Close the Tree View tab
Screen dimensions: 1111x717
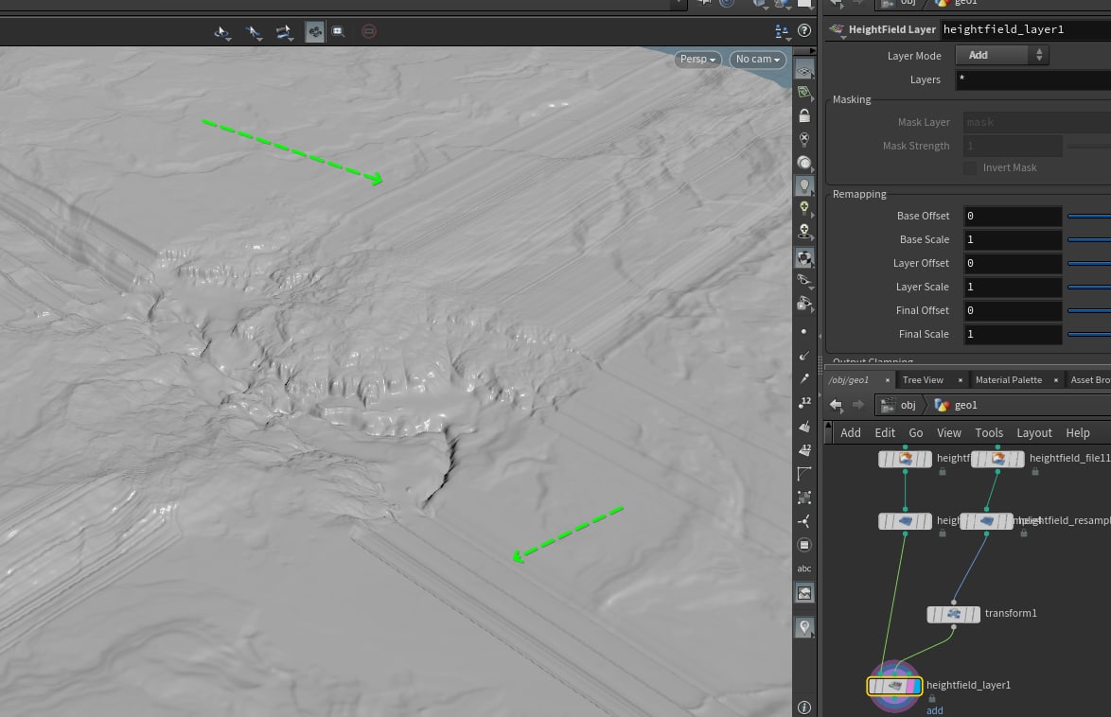click(961, 380)
